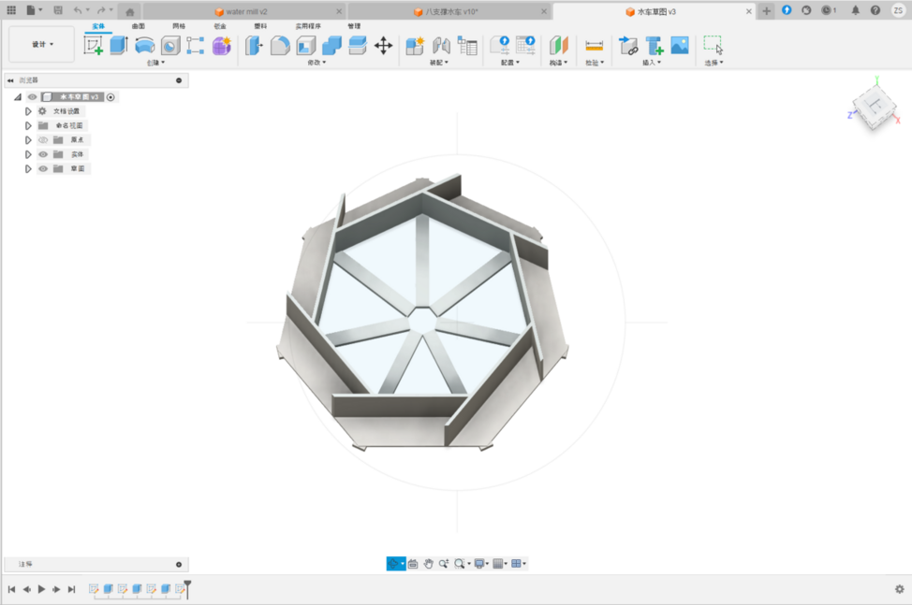Click the Pan hand tool
The height and width of the screenshot is (605, 912).
coord(428,564)
